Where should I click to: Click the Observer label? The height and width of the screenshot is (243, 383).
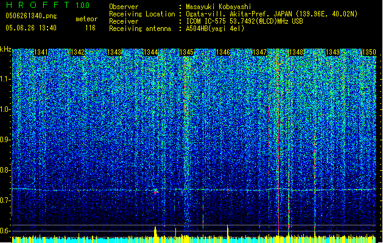pyautogui.click(x=124, y=7)
